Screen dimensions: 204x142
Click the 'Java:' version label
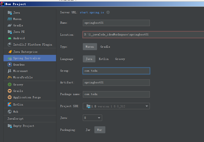(64, 118)
